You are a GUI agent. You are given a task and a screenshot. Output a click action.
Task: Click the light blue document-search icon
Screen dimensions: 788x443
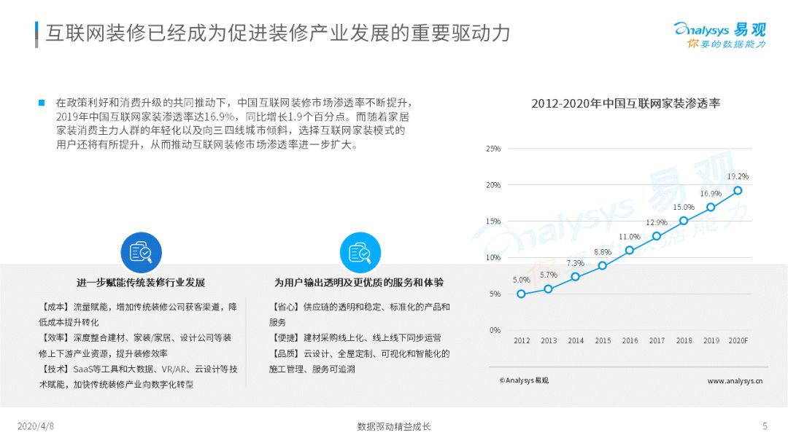point(360,253)
